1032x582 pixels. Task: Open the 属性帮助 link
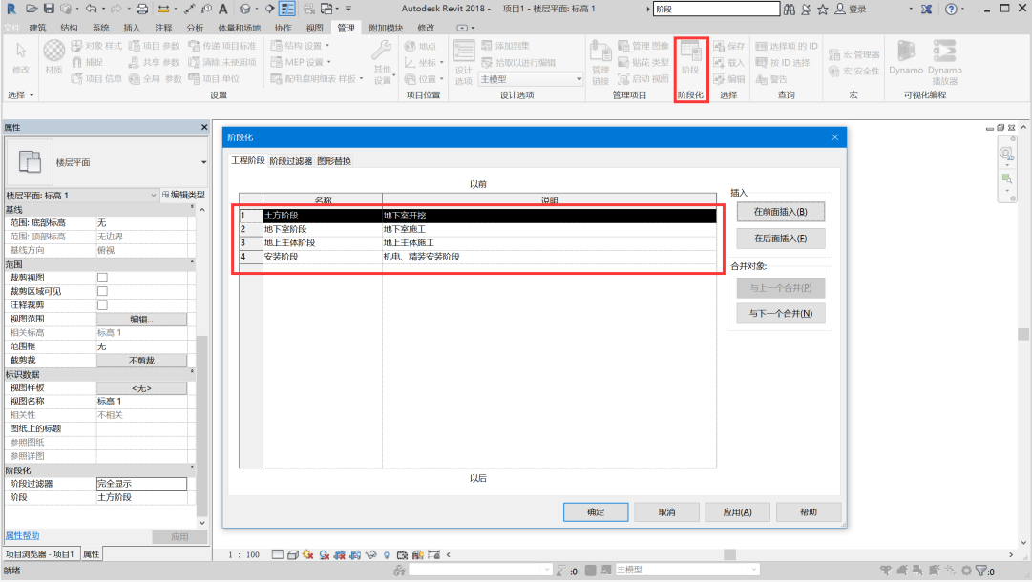tap(22, 536)
